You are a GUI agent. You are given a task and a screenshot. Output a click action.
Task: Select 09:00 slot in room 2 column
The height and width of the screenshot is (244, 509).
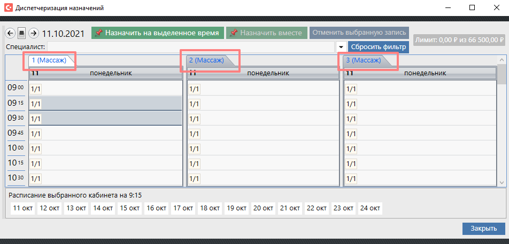click(262, 89)
